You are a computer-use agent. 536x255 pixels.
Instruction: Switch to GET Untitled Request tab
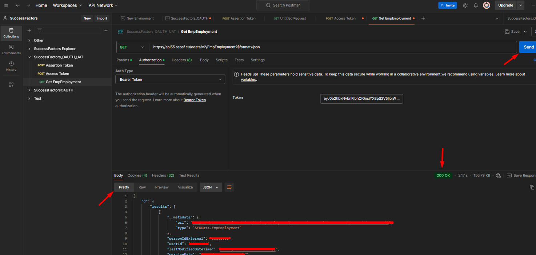pos(290,18)
